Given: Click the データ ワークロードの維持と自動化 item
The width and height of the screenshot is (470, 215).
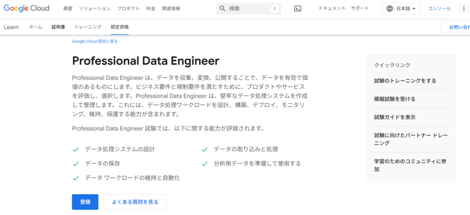Looking at the screenshot, I should point(133,178).
